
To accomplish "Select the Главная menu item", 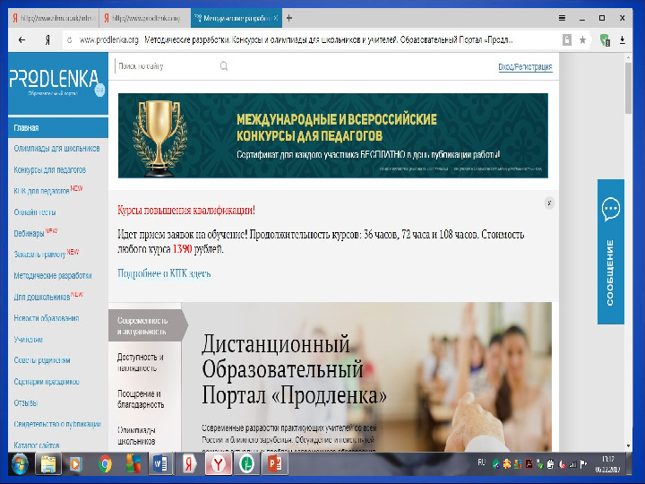I will tap(58, 128).
